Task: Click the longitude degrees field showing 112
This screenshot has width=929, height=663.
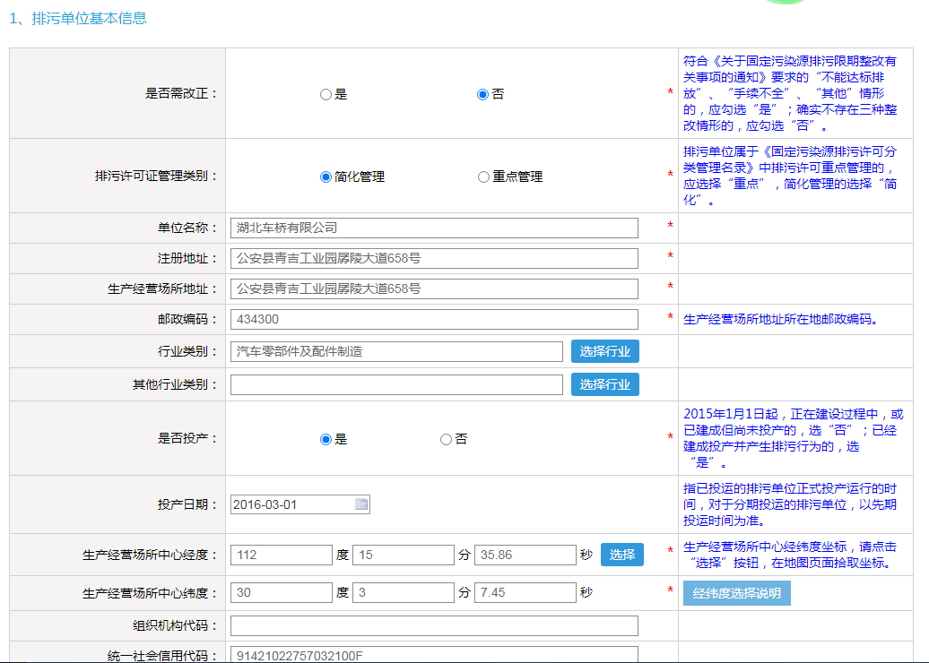Action: coord(281,555)
